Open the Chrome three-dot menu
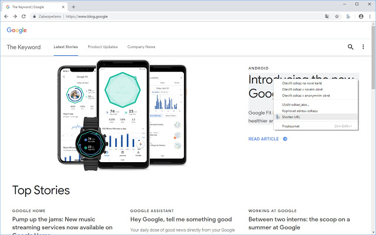 pos(370,16)
